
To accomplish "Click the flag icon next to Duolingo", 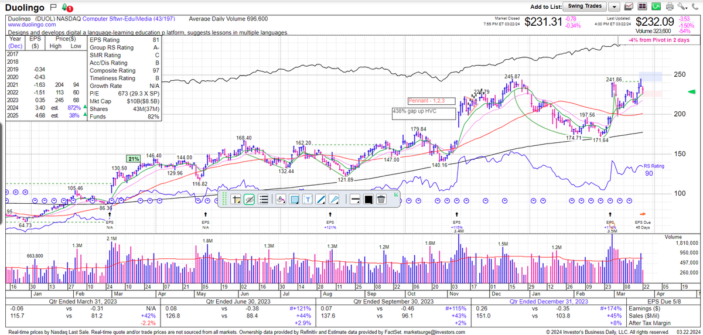I will pos(53,8).
